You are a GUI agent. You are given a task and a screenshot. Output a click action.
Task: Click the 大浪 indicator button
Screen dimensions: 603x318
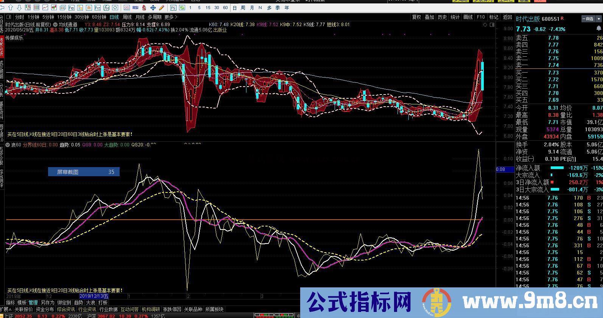coord(90,302)
